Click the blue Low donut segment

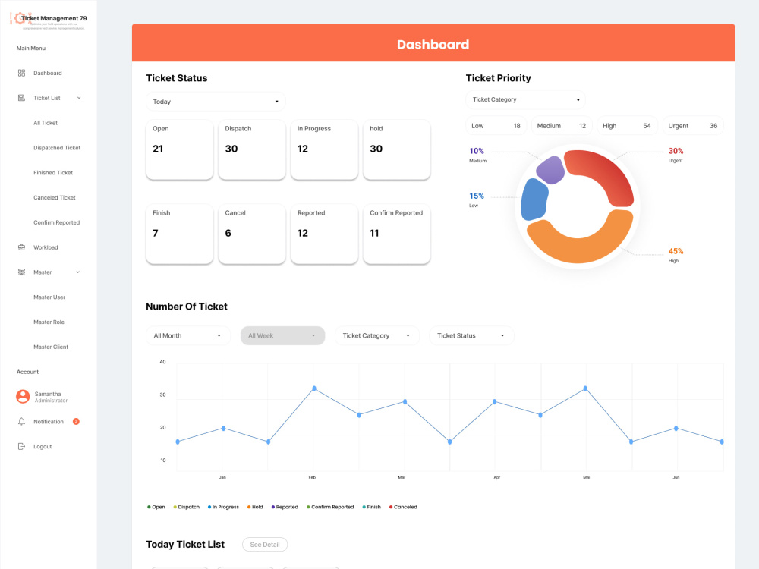click(x=534, y=200)
